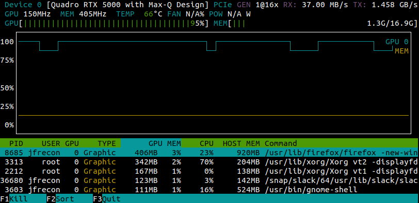Click the MEM usage bar 1.3G/16.9G

(316, 24)
